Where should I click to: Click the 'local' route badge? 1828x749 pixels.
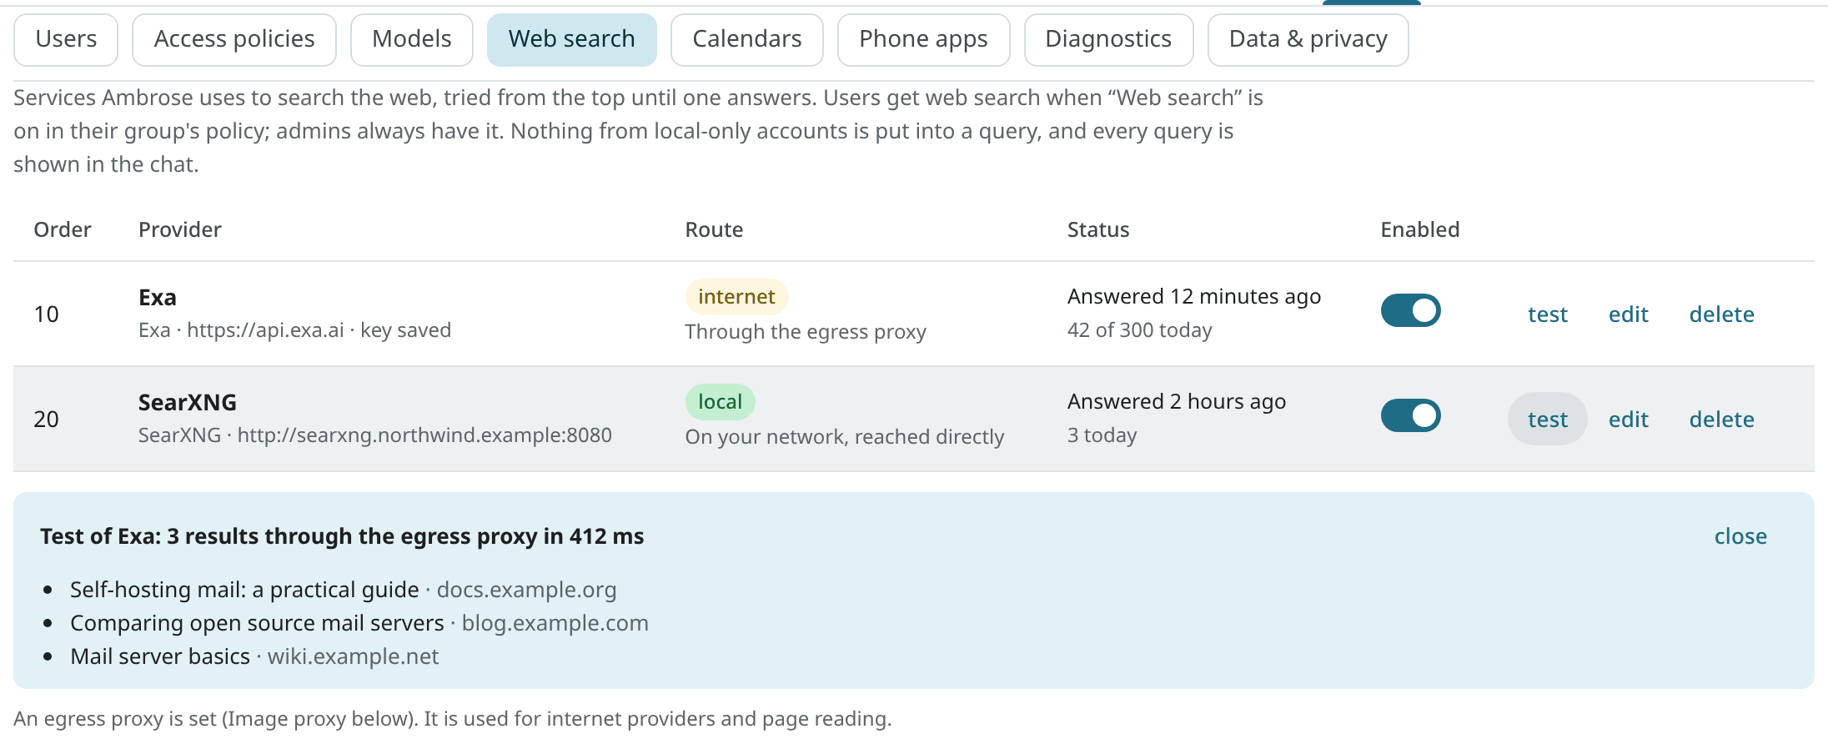click(x=720, y=402)
